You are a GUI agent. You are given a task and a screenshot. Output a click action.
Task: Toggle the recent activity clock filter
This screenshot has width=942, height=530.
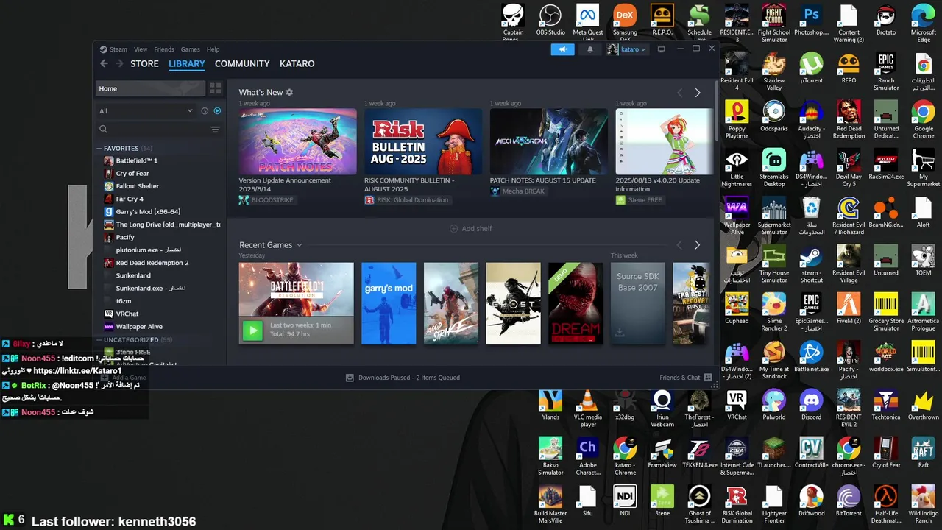coord(205,111)
